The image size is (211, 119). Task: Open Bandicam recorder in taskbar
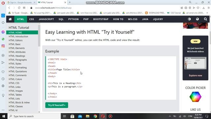click(x=110, y=116)
